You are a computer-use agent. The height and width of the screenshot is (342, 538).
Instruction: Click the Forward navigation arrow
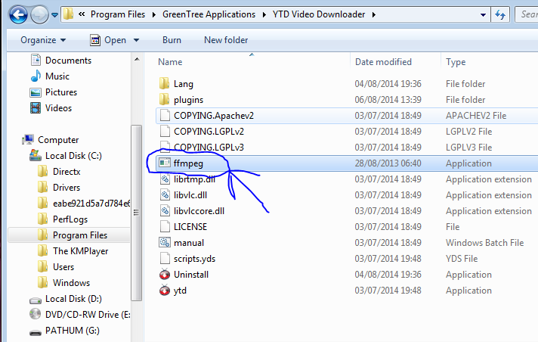pyautogui.click(x=39, y=15)
